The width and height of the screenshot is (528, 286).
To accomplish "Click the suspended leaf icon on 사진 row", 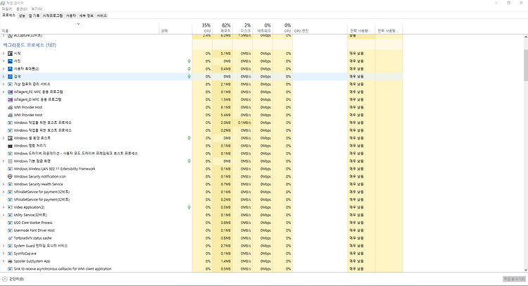I will click(x=189, y=61).
